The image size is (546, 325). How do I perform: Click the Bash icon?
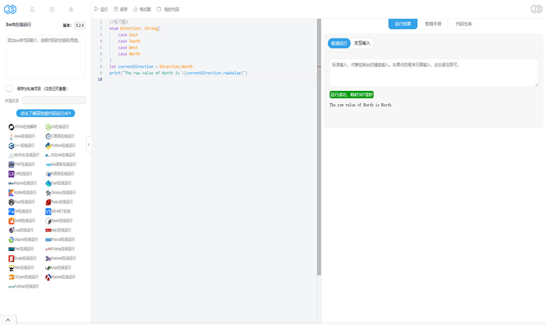pos(48,221)
